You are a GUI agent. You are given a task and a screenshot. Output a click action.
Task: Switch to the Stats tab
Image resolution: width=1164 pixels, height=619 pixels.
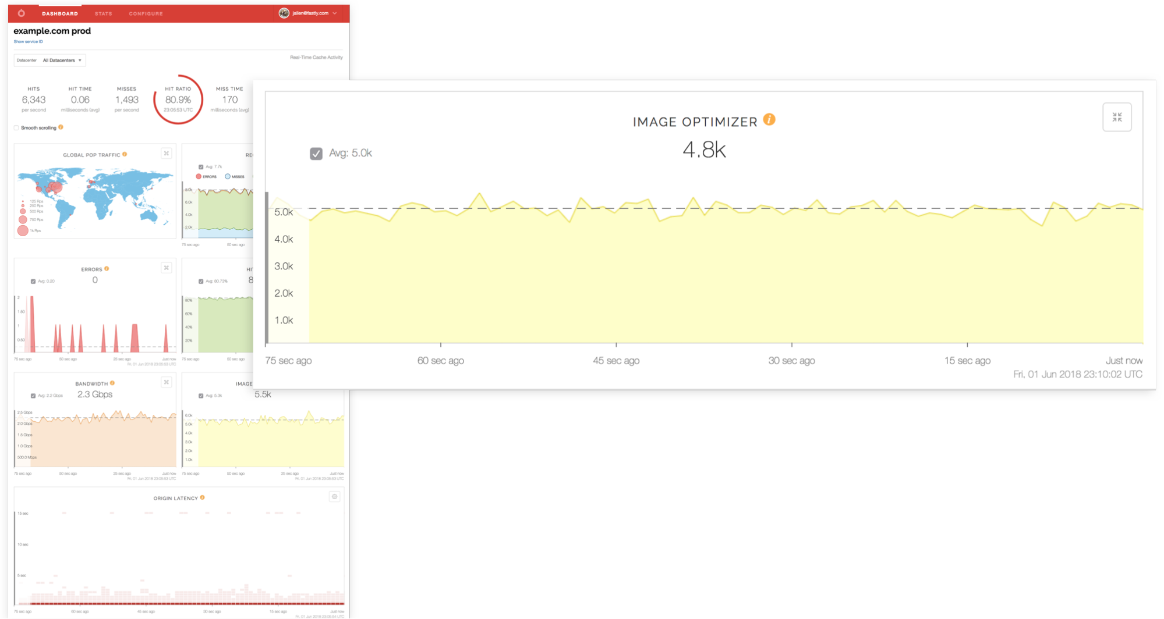click(103, 13)
